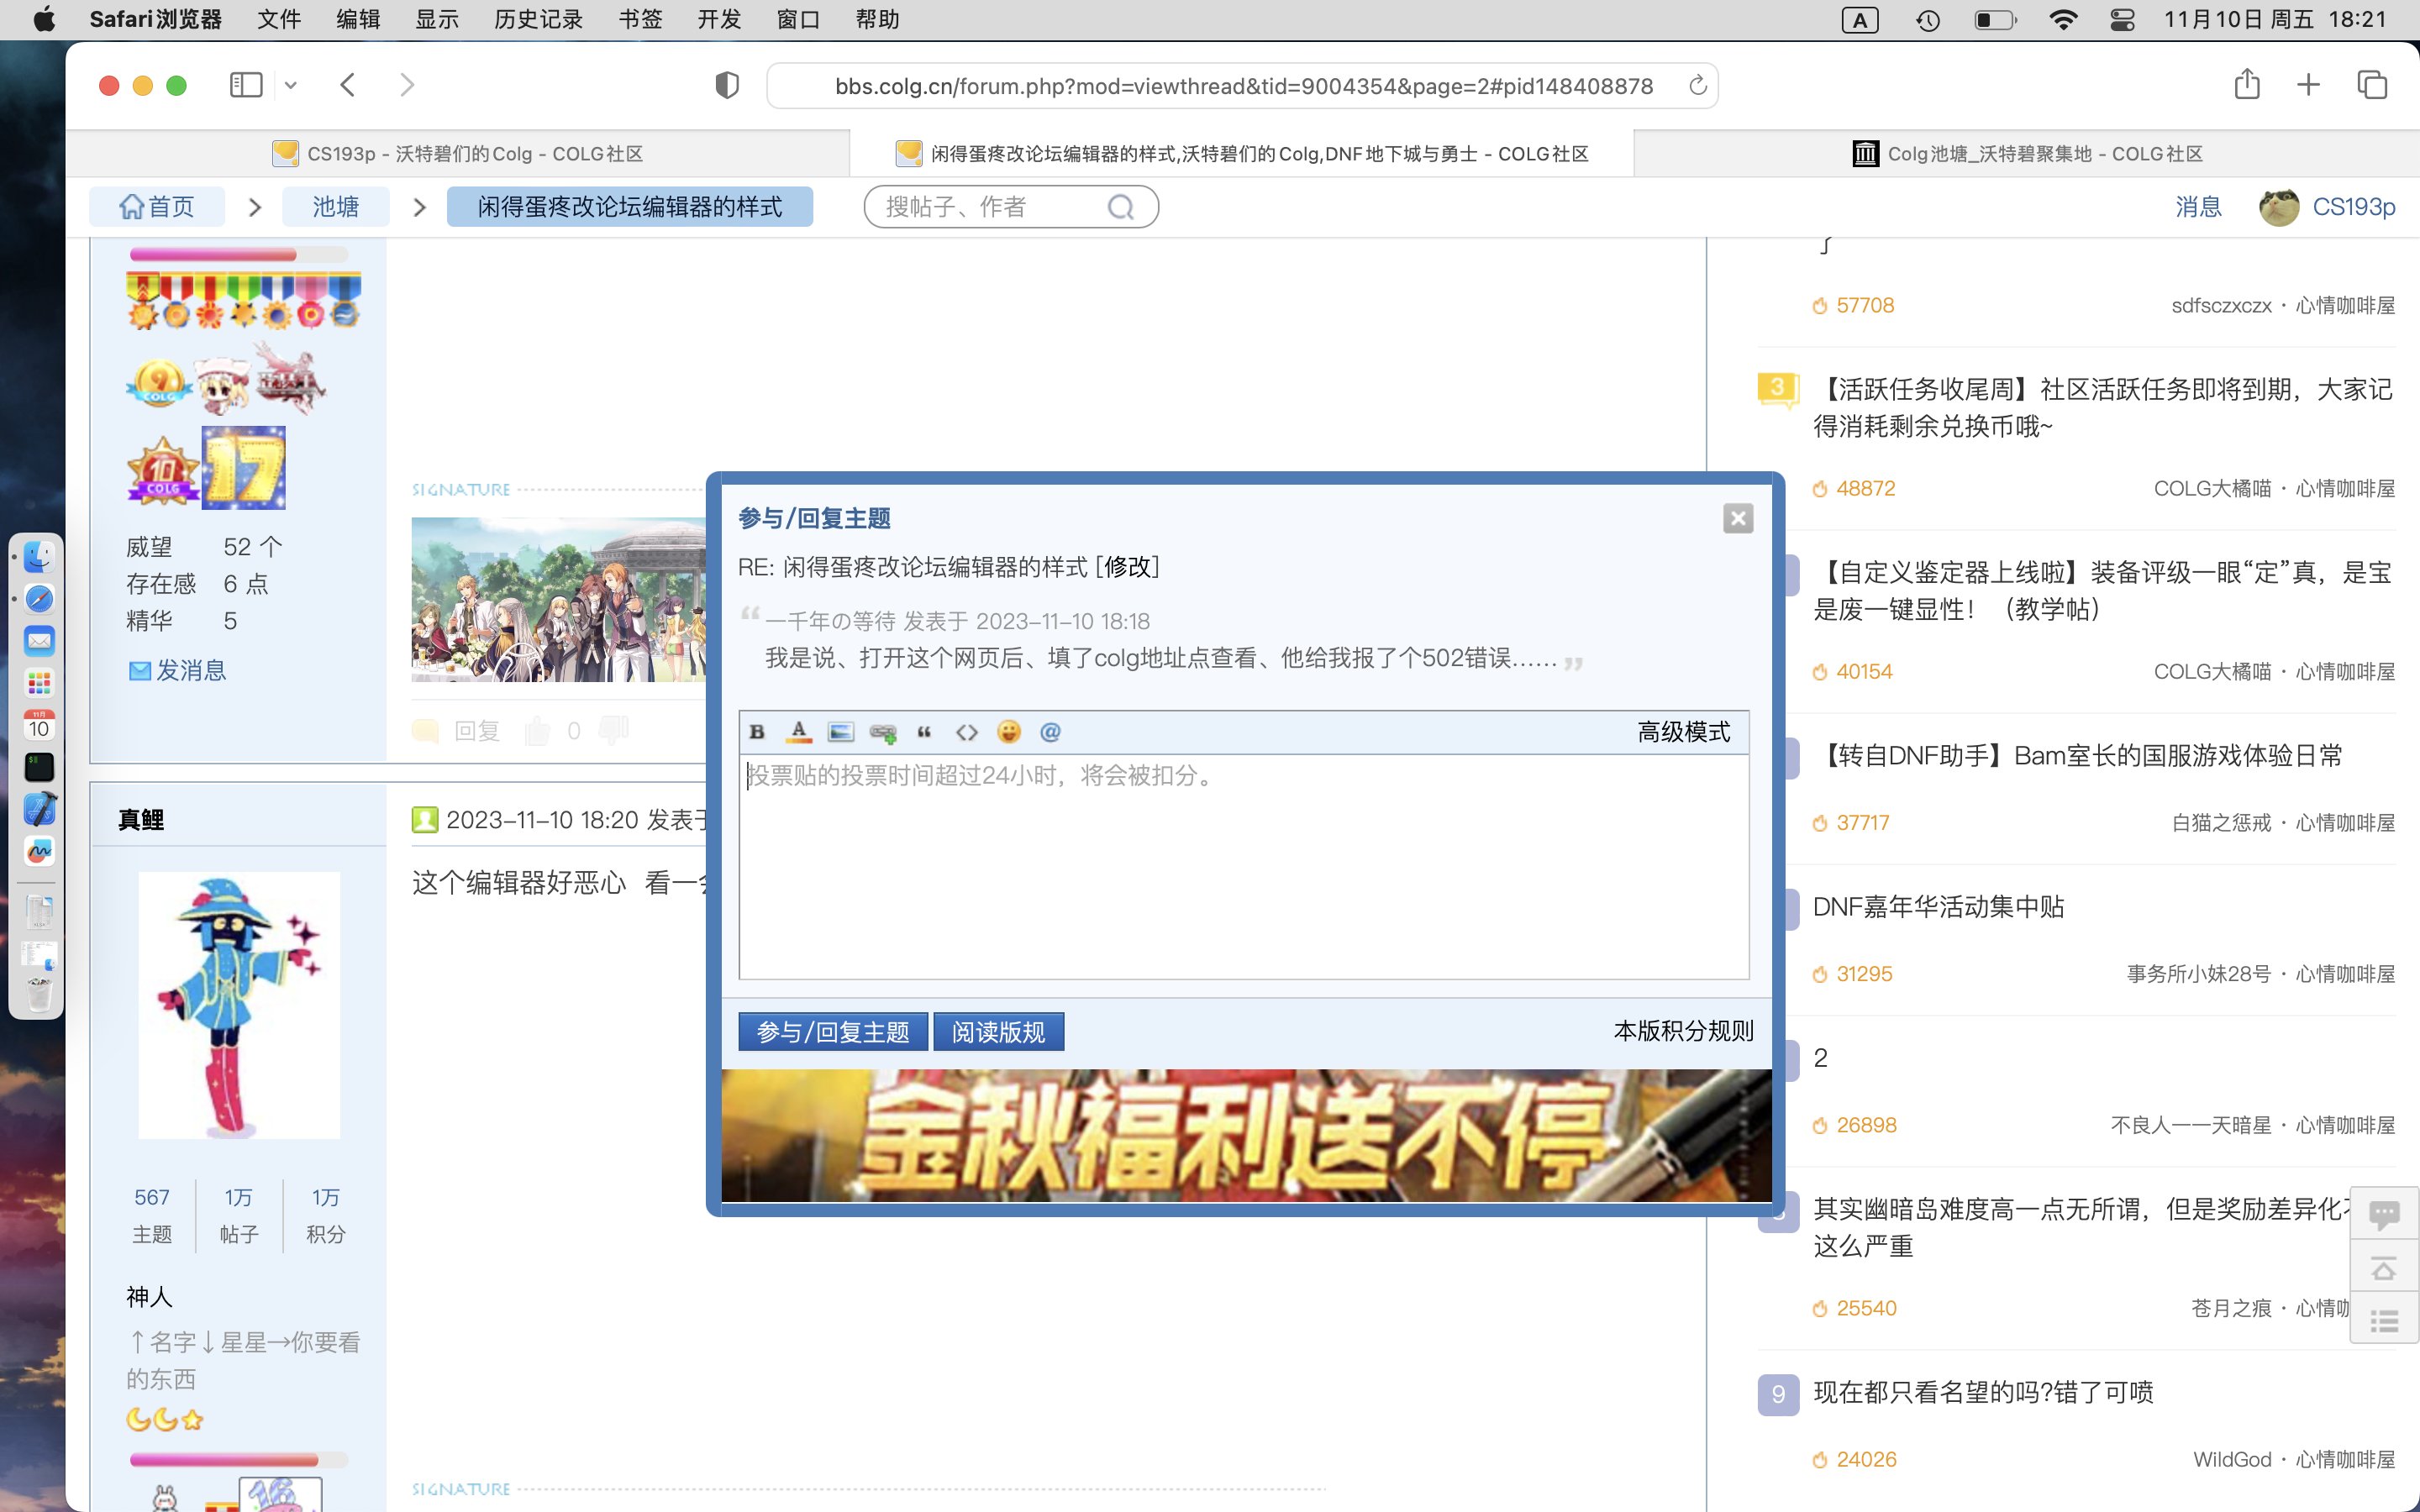The height and width of the screenshot is (1512, 2420).
Task: Send message via 发消息 link
Action: pos(178,670)
